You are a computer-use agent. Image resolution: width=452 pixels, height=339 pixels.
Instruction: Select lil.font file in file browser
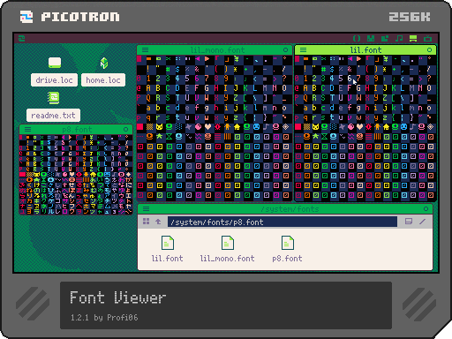[167, 249]
